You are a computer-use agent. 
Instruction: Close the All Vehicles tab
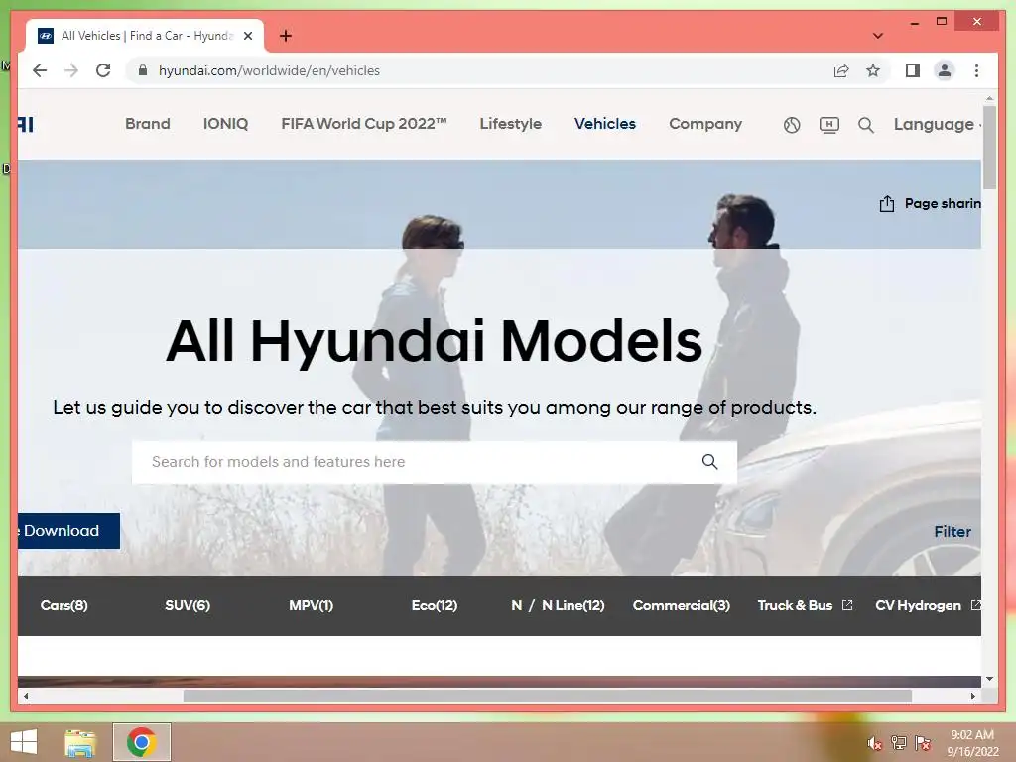pyautogui.click(x=247, y=36)
